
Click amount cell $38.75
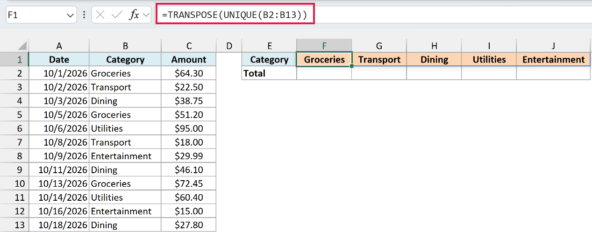point(189,101)
